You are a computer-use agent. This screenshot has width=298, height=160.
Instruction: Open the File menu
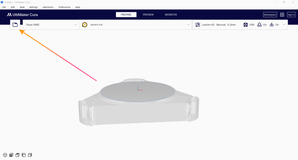[x=4, y=7]
